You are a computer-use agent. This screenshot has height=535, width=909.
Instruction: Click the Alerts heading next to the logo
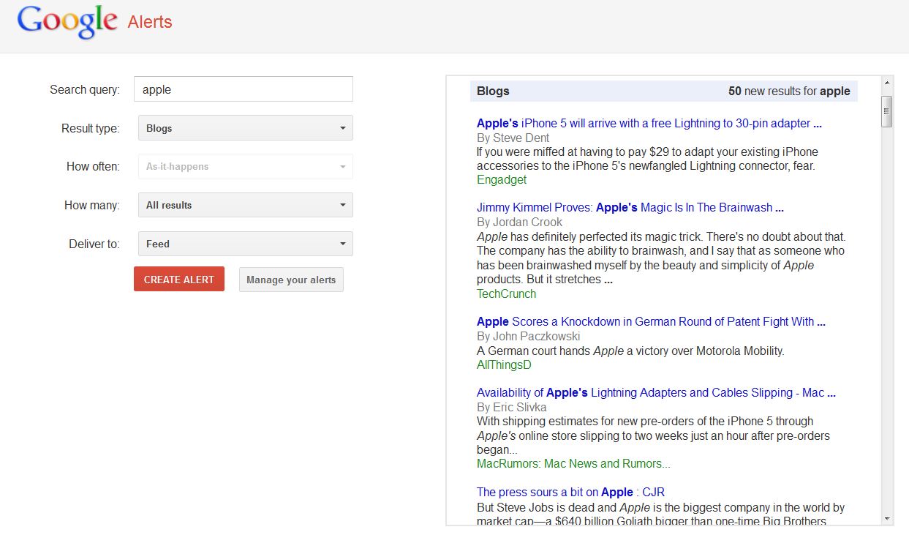(x=150, y=22)
